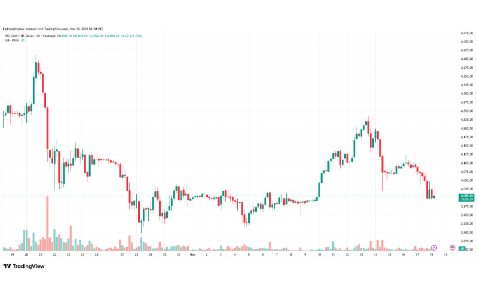Click the Coinbase exchange name in legend
Screen dimensions: 478x299
(x=57, y=35)
